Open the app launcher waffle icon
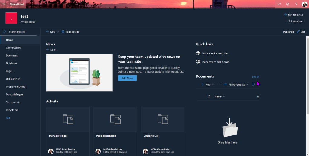This screenshot has height=156, width=309. click(4, 4)
